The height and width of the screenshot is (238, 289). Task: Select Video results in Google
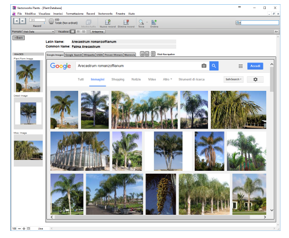pos(152,79)
